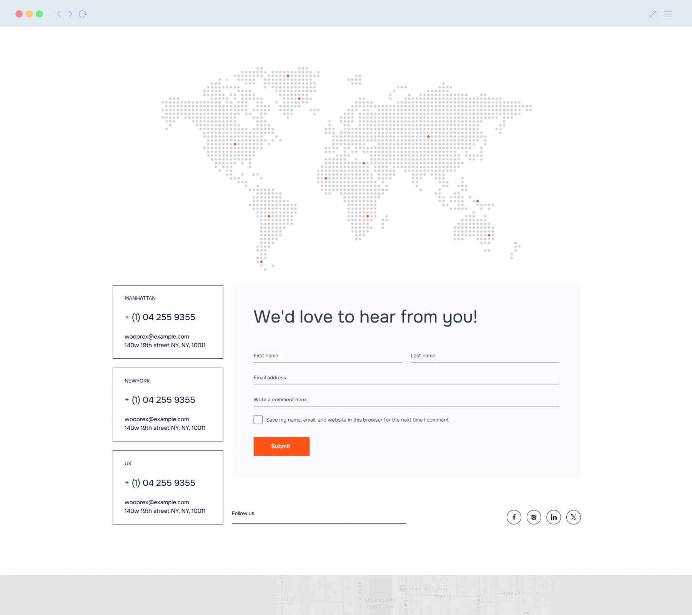
Task: Click the orange marker on Australia
Action: pos(489,235)
